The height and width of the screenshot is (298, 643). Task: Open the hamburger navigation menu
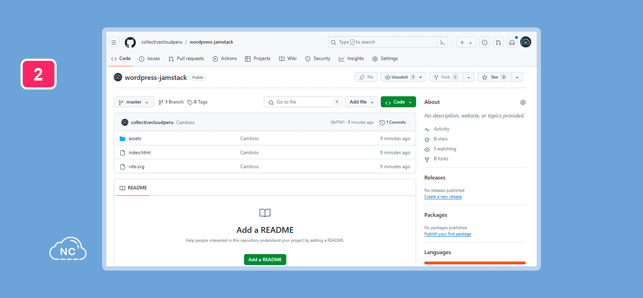coord(114,42)
